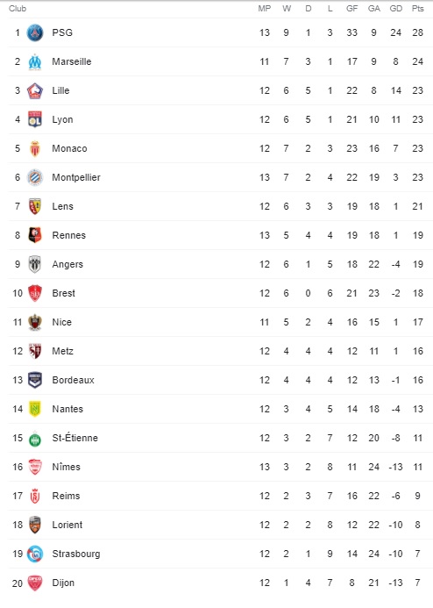Screen dimensions: 433x608
Task: Open the Angers team name link
Action: pyautogui.click(x=67, y=264)
